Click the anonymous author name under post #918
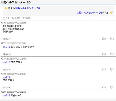This screenshot has width=116, height=101. pos(7,70)
